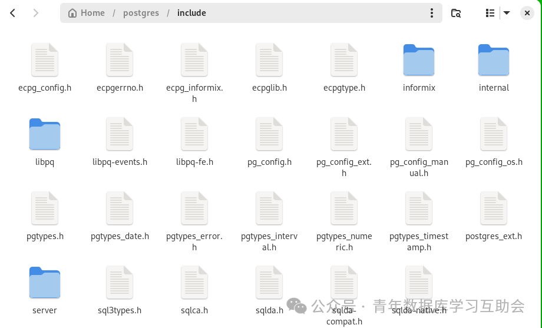Select the sqlca.h file icon
This screenshot has height=328, width=542.
click(194, 283)
